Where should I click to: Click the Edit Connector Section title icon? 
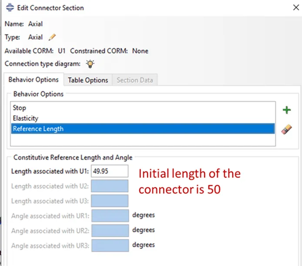pos(10,8)
